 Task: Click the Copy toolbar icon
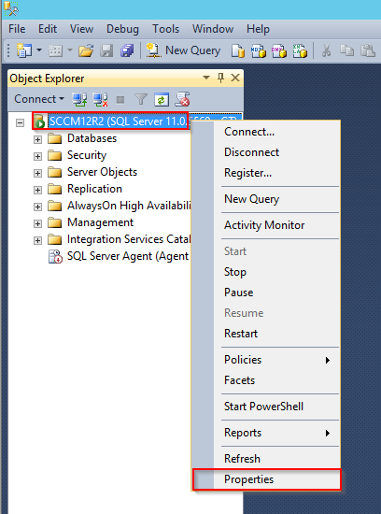pyautogui.click(x=346, y=50)
